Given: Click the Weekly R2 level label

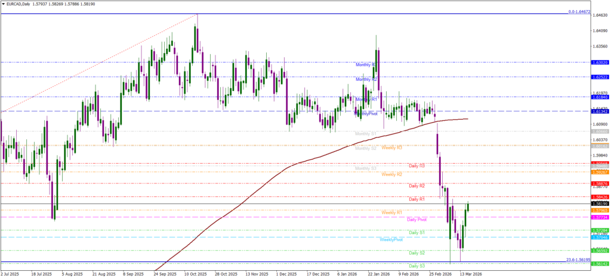Looking at the screenshot, I should (x=392, y=174).
